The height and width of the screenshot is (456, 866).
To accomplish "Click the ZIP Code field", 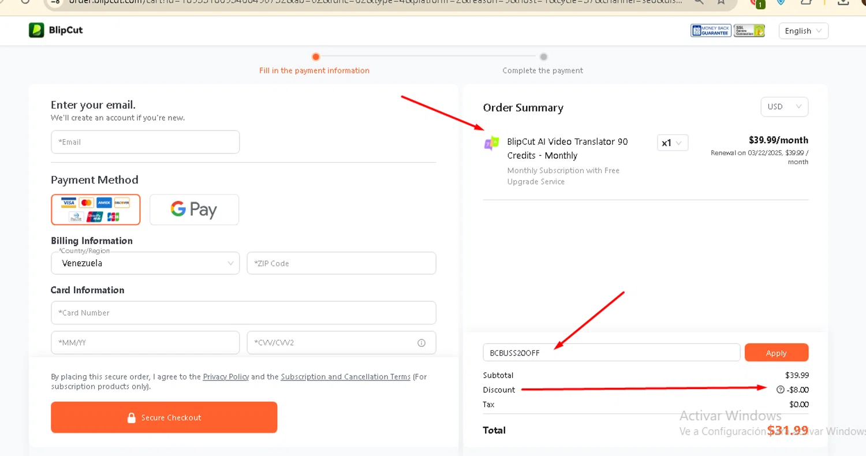I will (x=341, y=263).
